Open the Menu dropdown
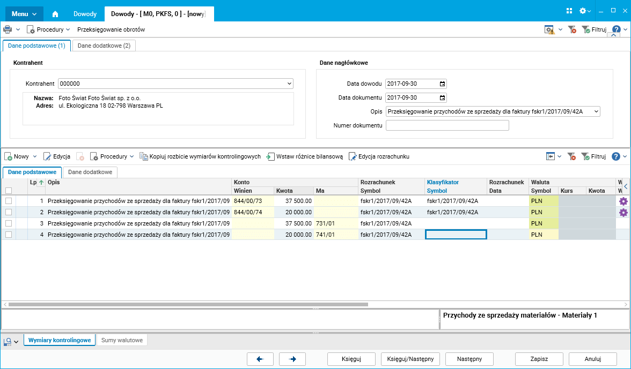 point(24,14)
